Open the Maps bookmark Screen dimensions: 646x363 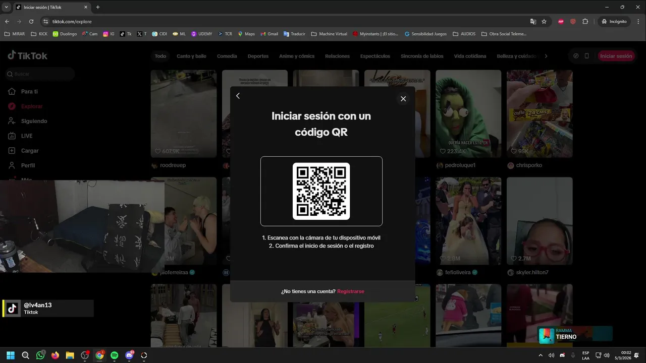pos(246,34)
